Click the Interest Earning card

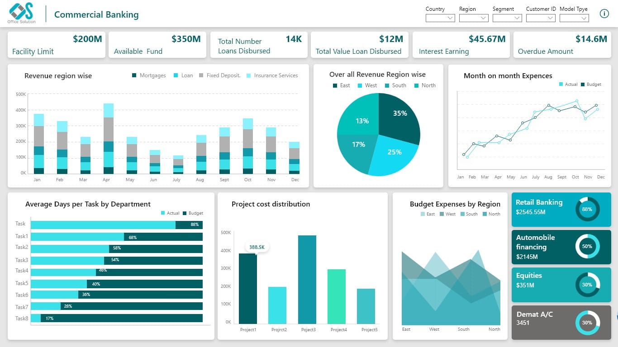tap(461, 45)
